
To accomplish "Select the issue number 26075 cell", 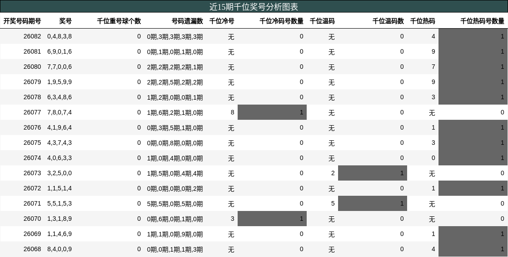I will (32, 143).
